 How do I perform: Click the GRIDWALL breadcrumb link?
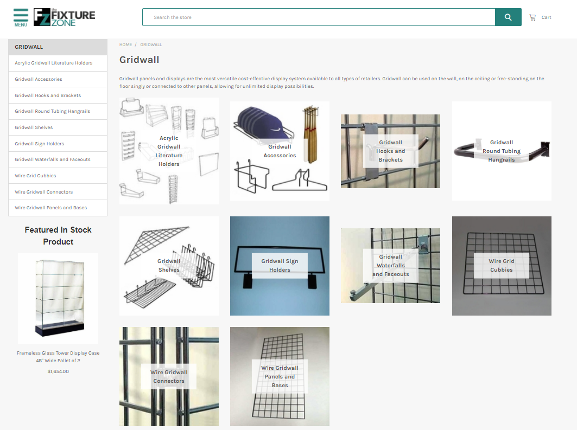[x=151, y=44]
